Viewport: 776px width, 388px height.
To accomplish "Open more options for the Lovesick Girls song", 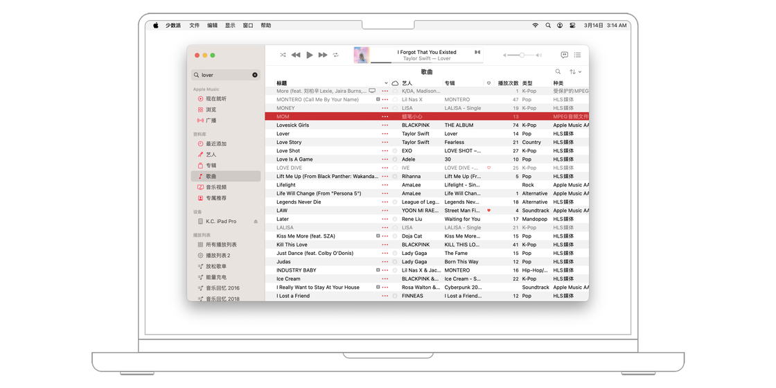I will coord(385,125).
